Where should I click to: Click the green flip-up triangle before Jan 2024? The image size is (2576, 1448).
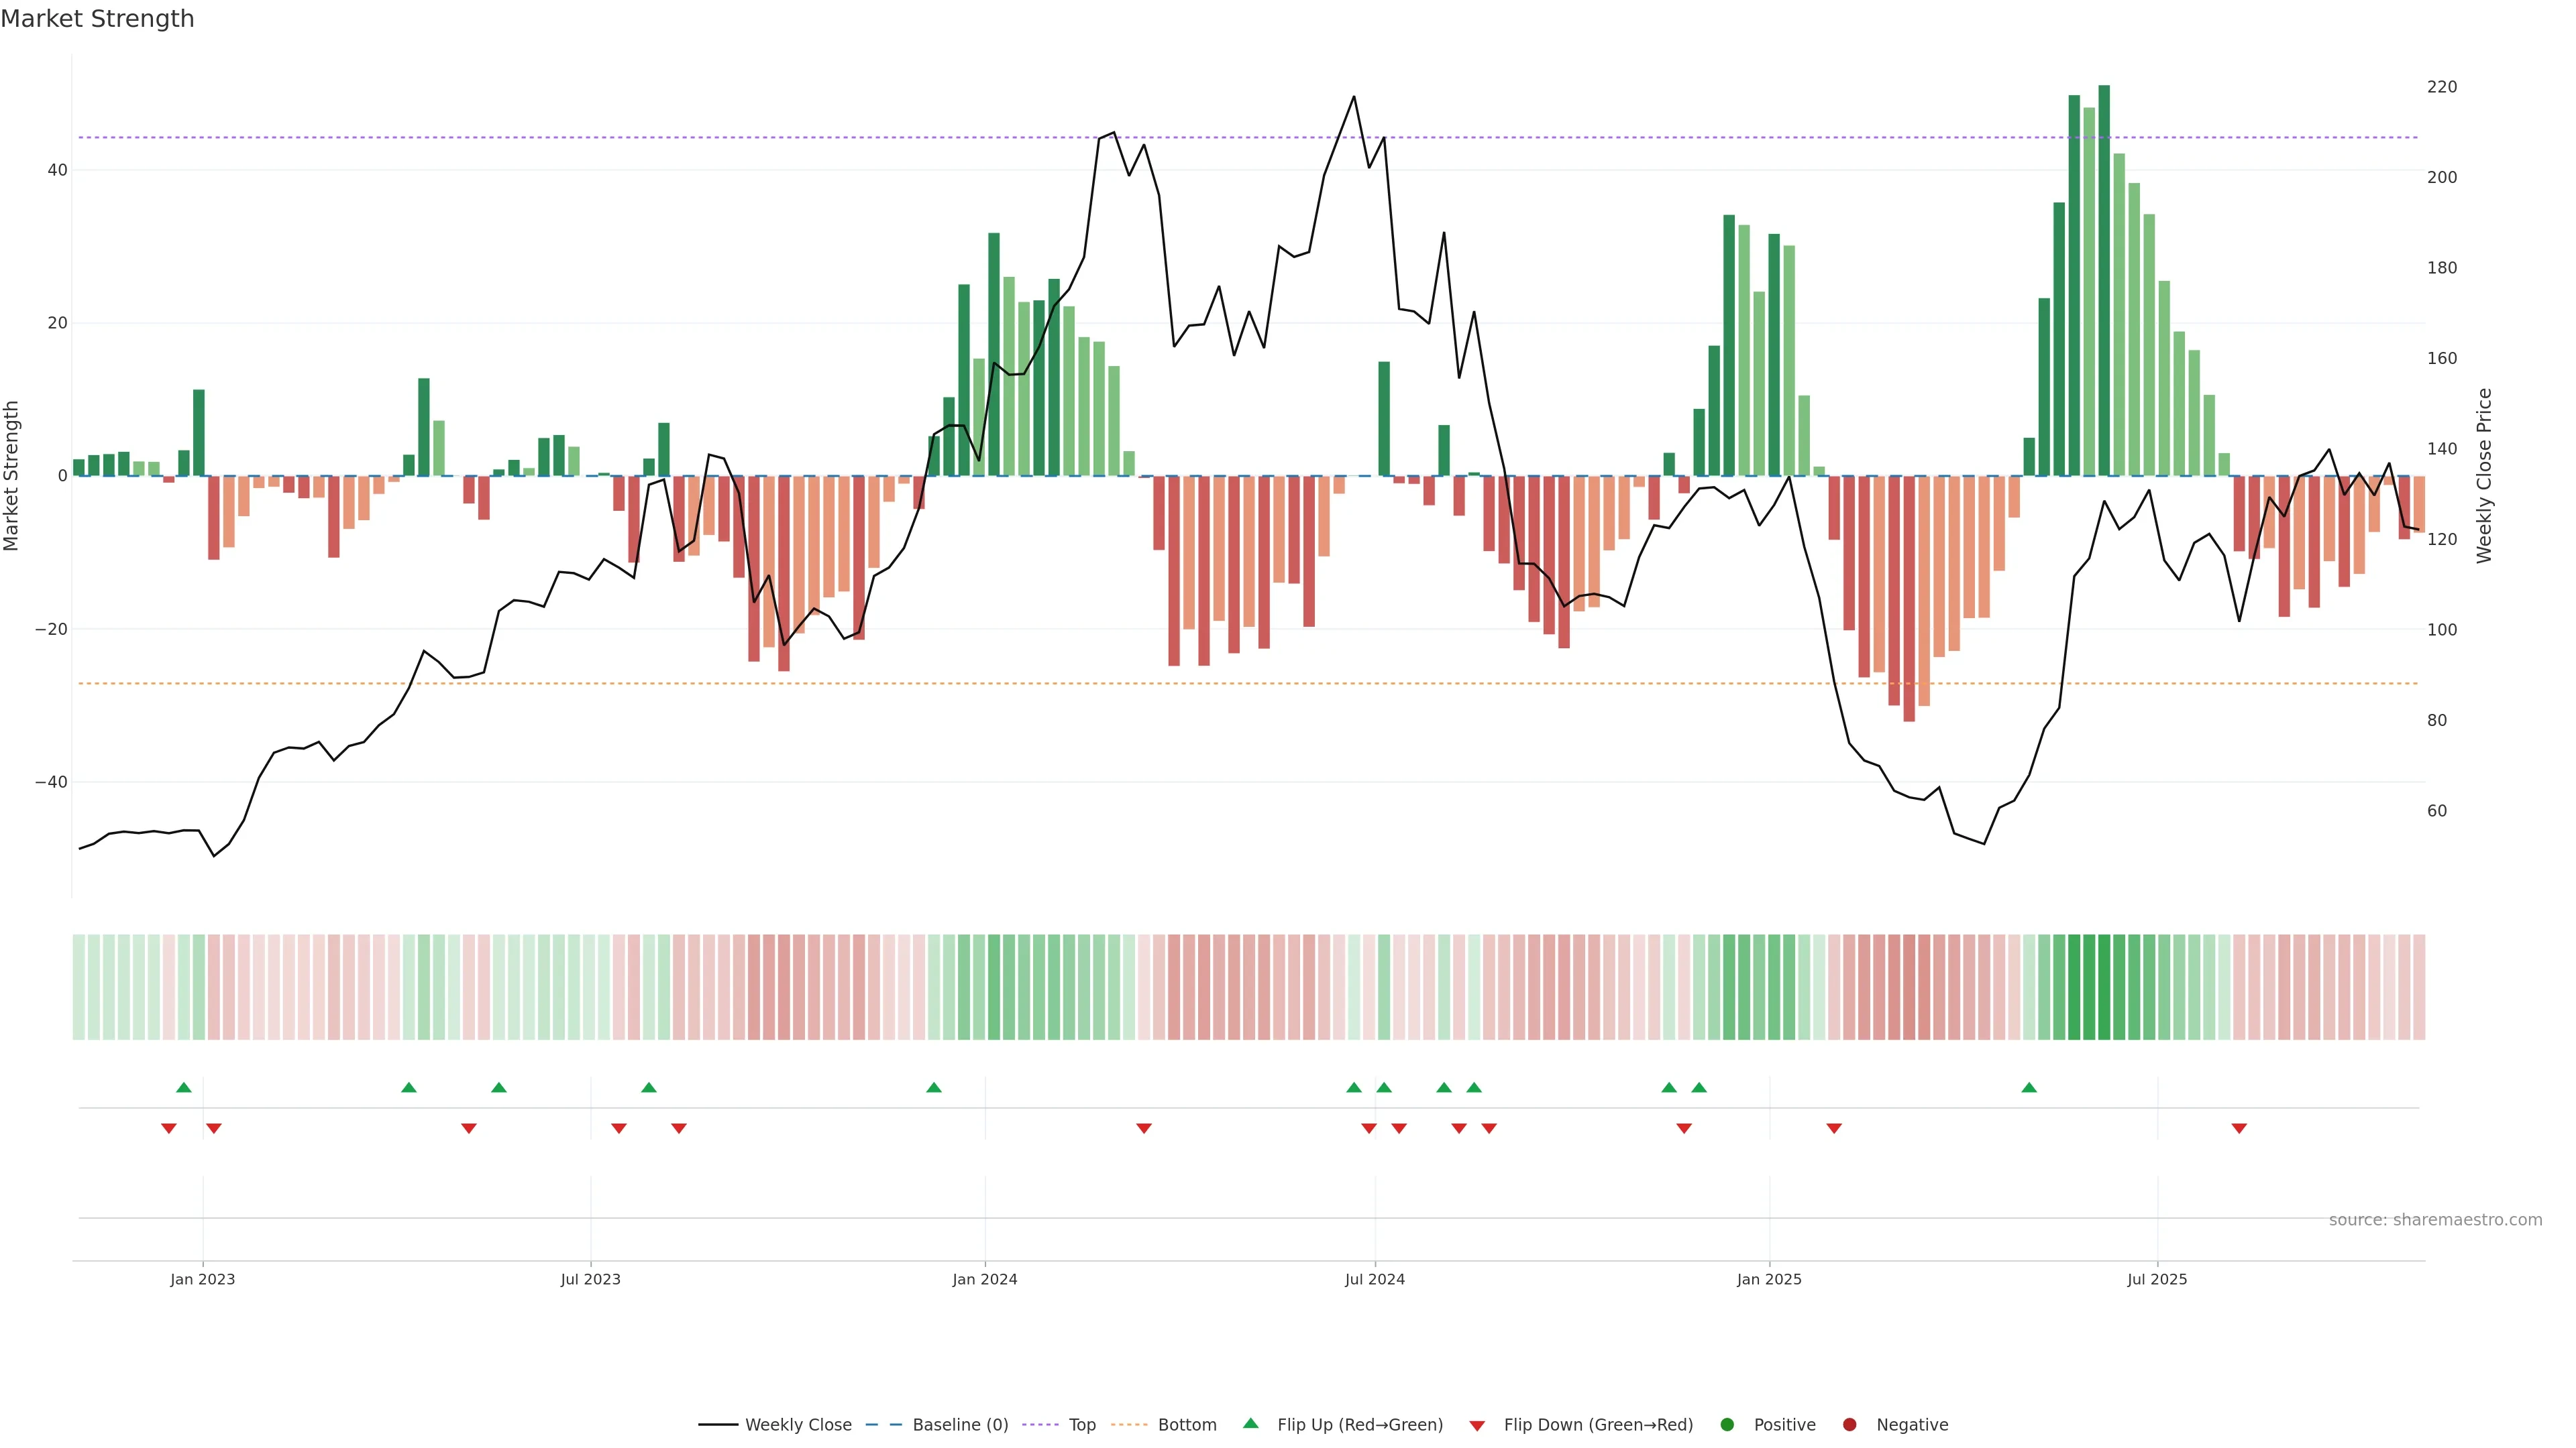tap(934, 1087)
